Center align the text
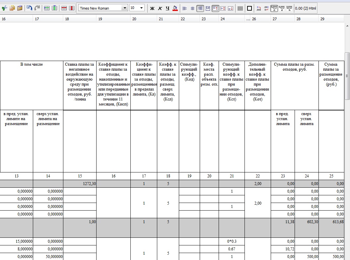 point(192,8)
